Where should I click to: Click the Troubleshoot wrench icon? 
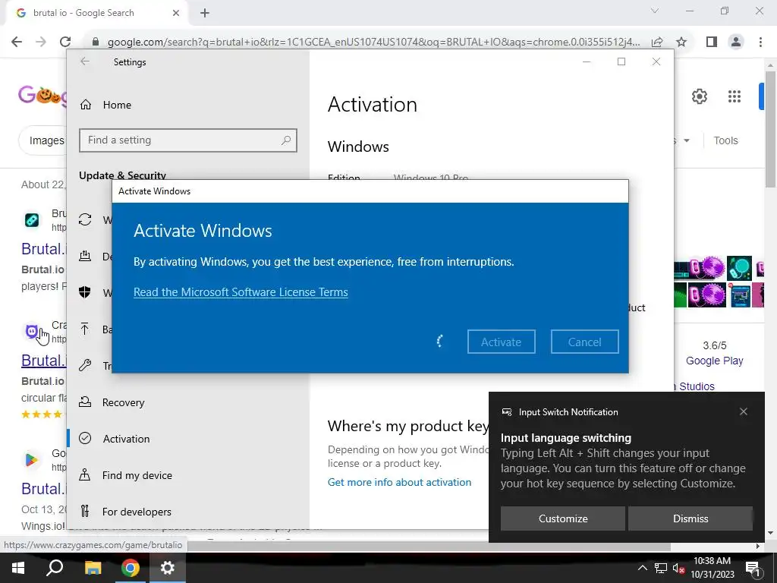pos(85,365)
